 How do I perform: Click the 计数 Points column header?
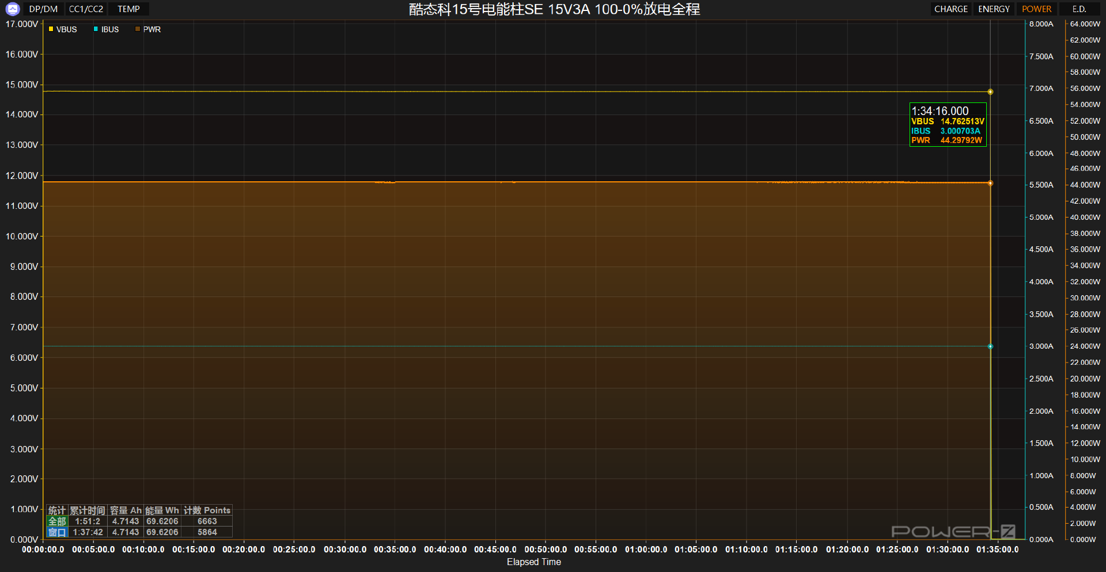point(207,510)
